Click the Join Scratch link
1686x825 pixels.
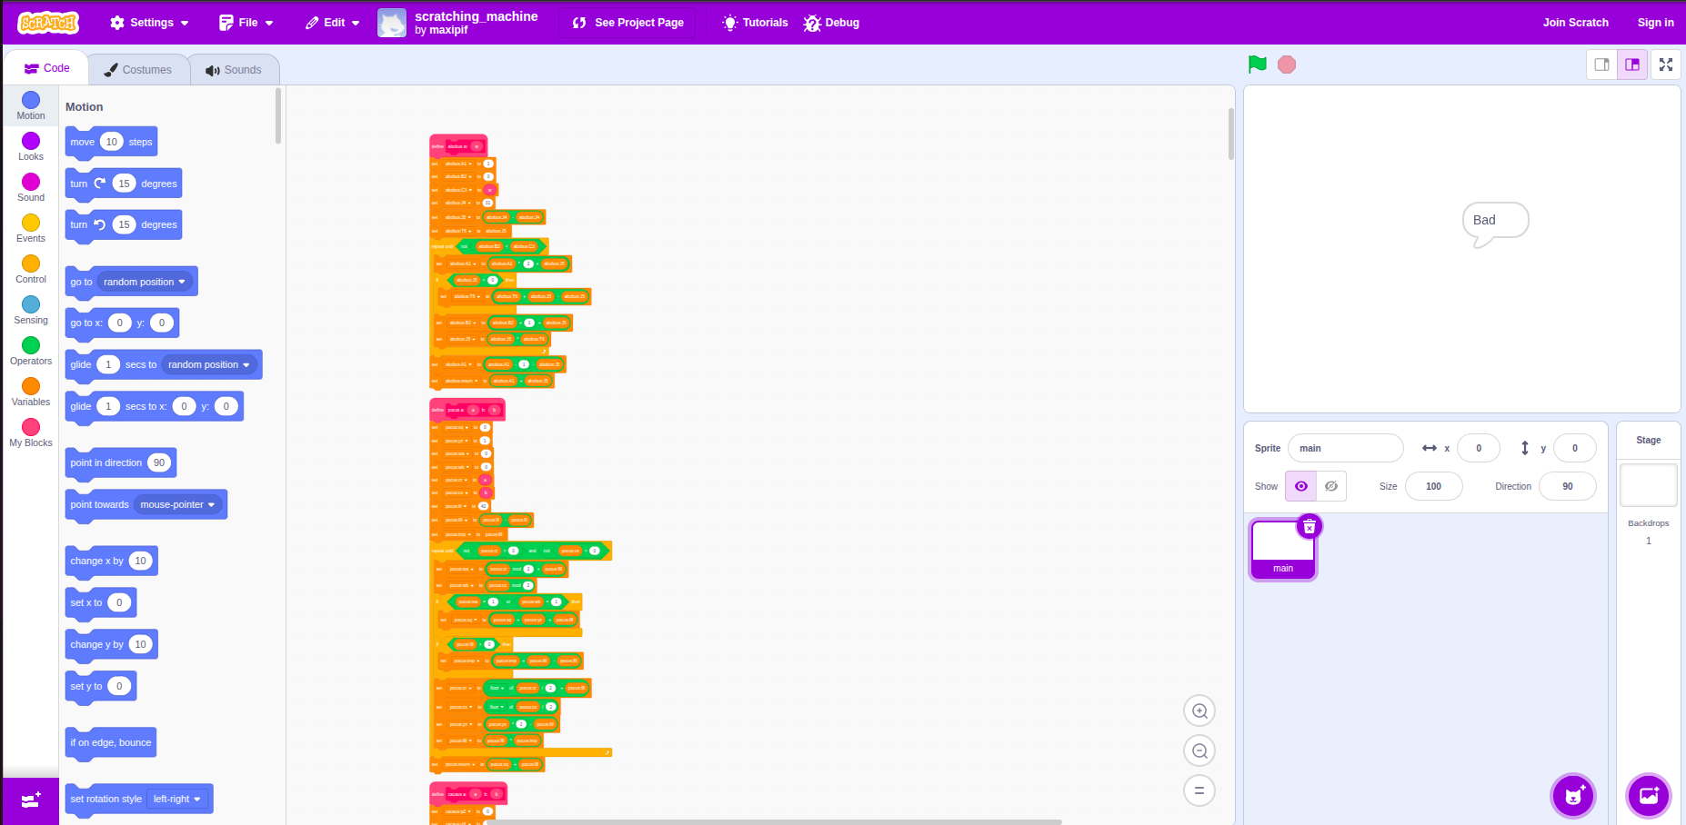click(1575, 23)
